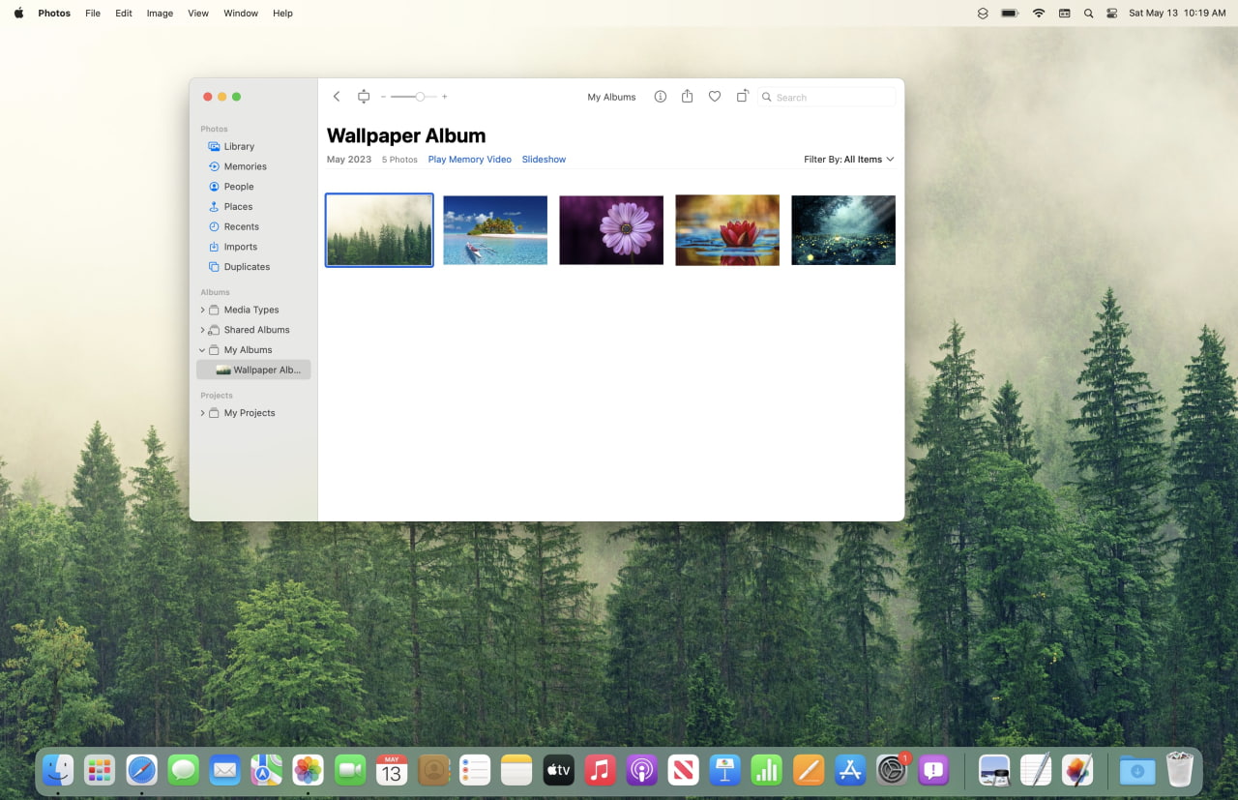Select Memories in the sidebar

click(x=244, y=165)
